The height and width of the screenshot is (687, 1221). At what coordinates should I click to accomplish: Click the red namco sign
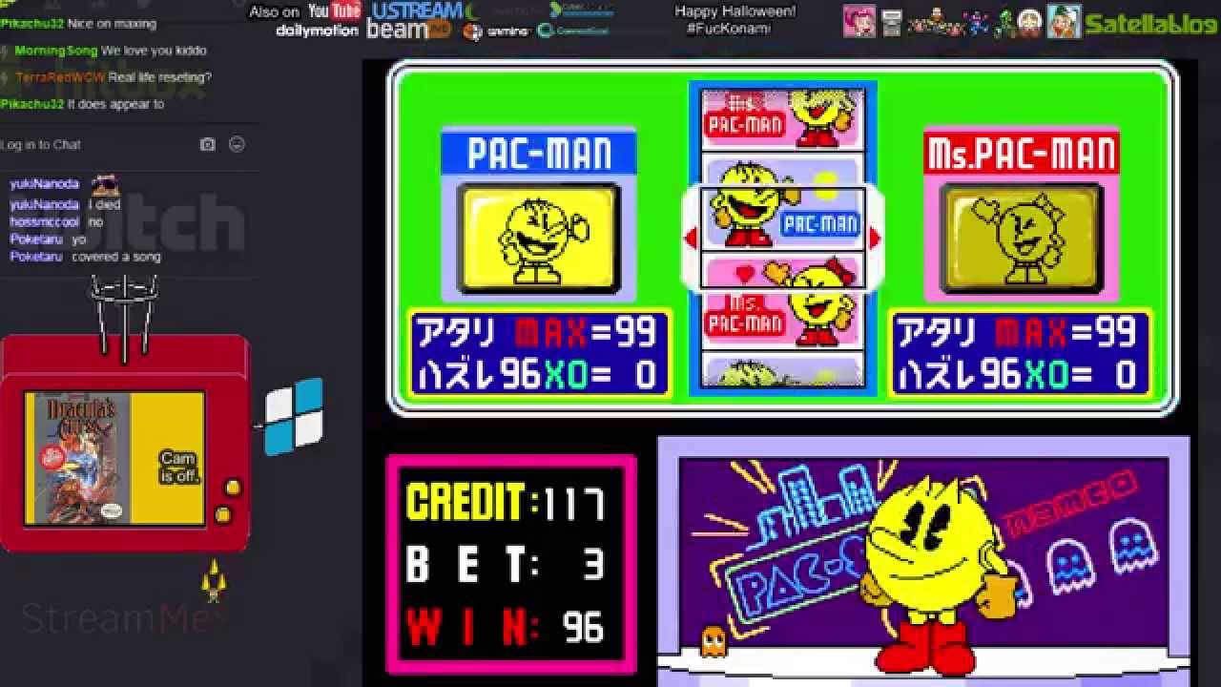point(1072,502)
